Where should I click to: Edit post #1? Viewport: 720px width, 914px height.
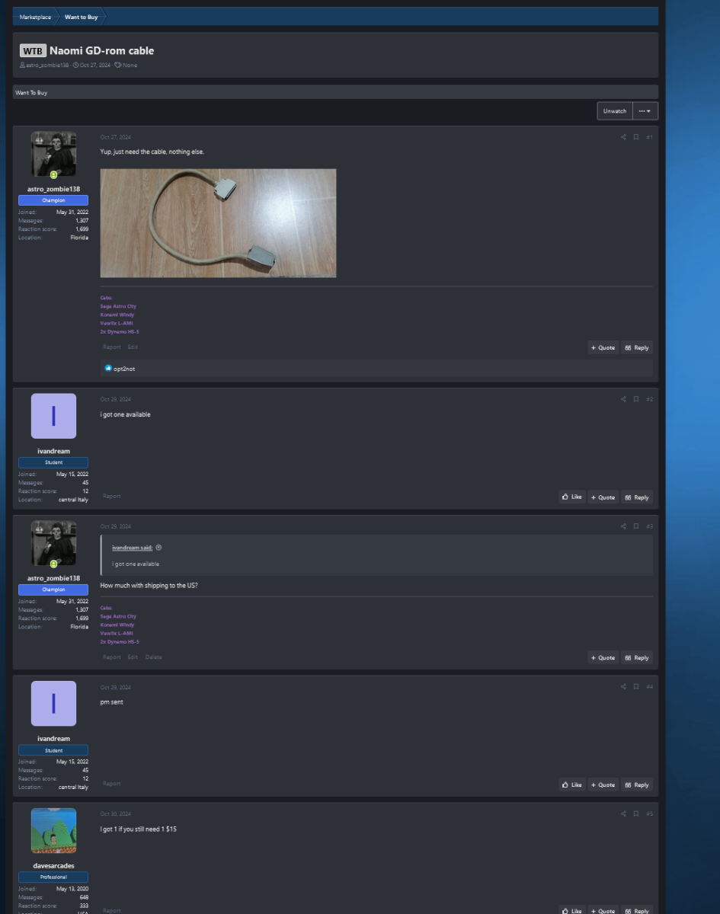133,347
